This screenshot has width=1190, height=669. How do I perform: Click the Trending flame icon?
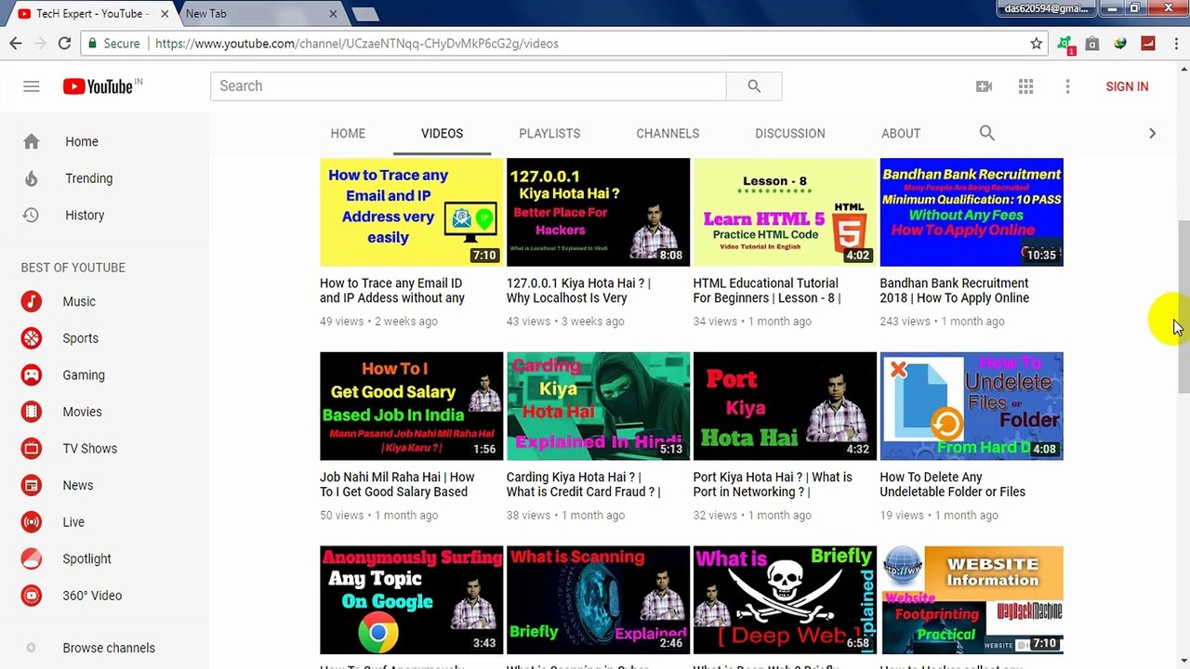32,178
